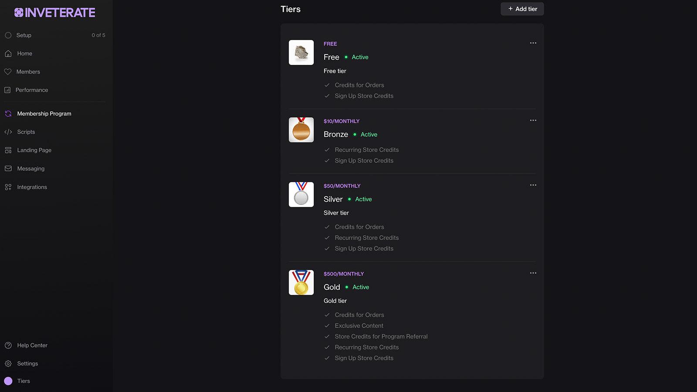The width and height of the screenshot is (697, 392).
Task: Click the Add tier button
Action: pyautogui.click(x=522, y=9)
